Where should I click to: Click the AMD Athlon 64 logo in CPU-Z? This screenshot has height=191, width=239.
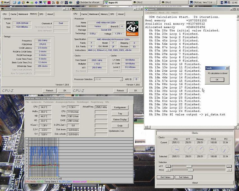[132, 28]
